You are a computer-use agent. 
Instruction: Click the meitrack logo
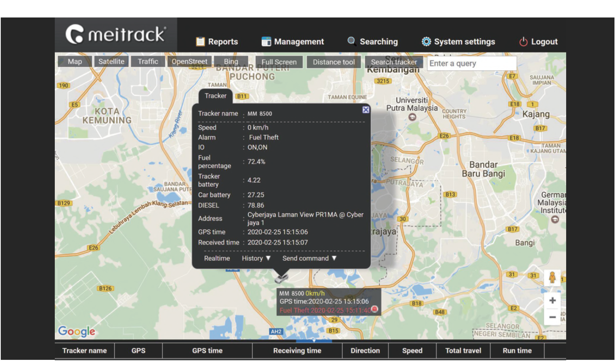[114, 34]
